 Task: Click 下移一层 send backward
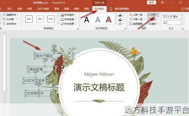point(136,19)
